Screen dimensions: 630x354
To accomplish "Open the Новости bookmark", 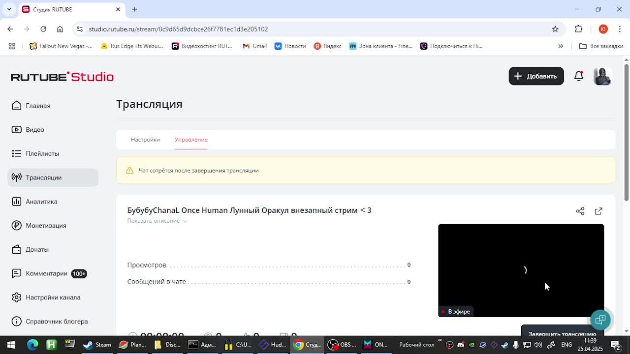I will 290,46.
